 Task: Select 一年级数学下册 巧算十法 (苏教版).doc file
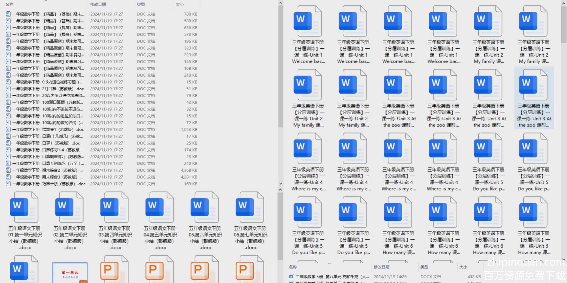48,184
